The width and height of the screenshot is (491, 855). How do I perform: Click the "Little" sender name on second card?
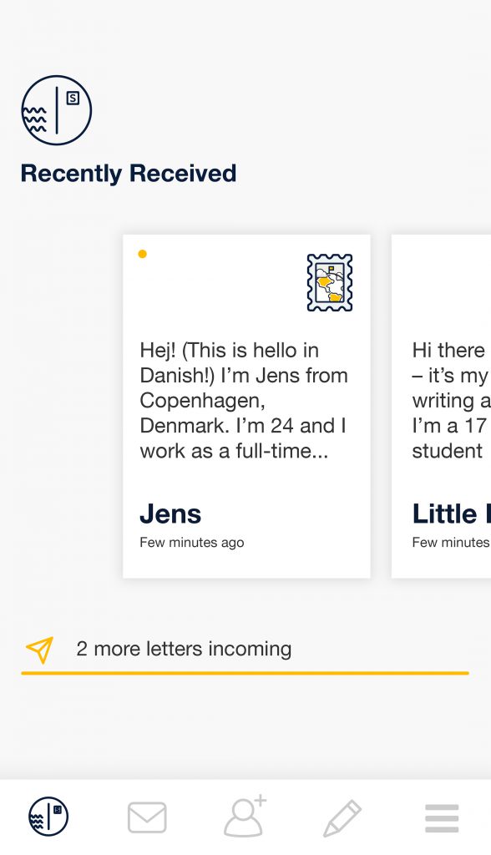click(444, 514)
